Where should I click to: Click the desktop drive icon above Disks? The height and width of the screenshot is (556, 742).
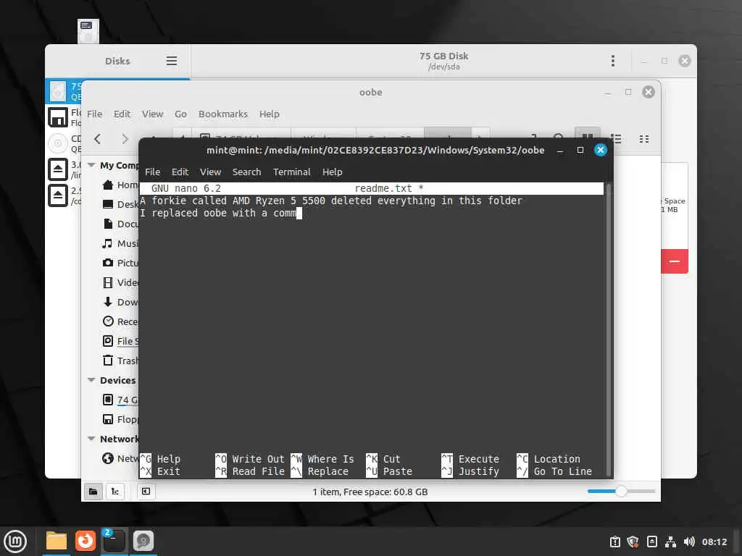coord(88,30)
